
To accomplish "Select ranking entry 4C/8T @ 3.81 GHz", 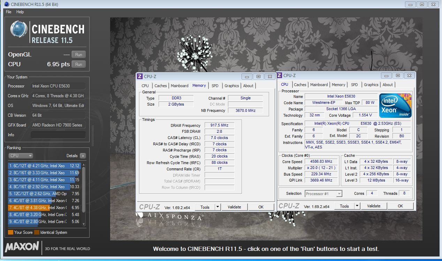I will (45, 201).
